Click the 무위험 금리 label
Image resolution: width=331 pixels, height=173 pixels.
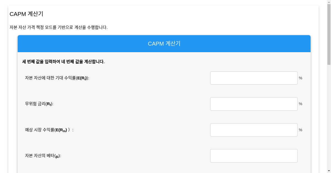[39, 104]
